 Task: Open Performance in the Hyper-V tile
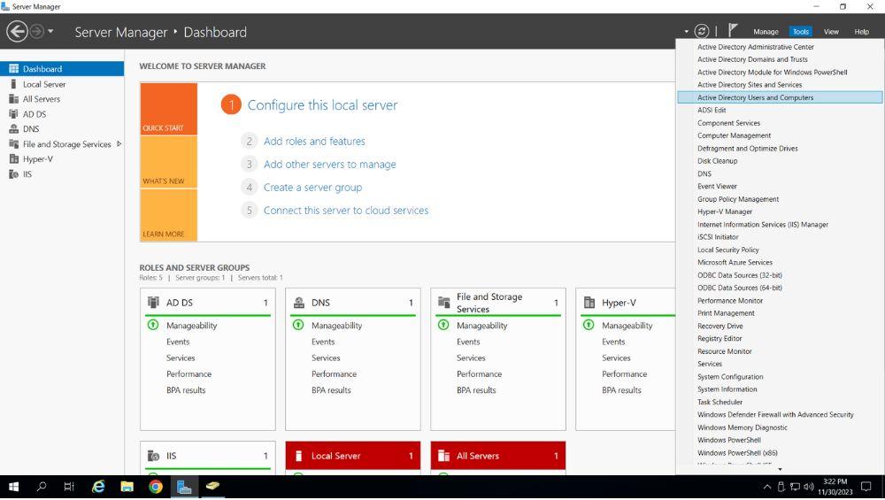point(624,374)
